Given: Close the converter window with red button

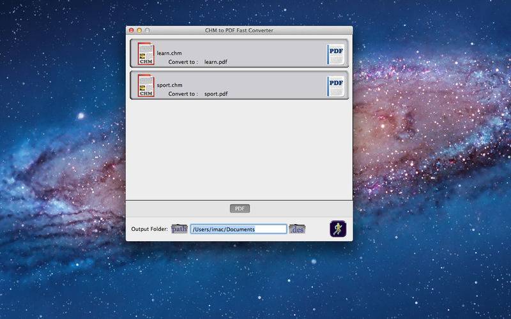Looking at the screenshot, I should [132, 30].
